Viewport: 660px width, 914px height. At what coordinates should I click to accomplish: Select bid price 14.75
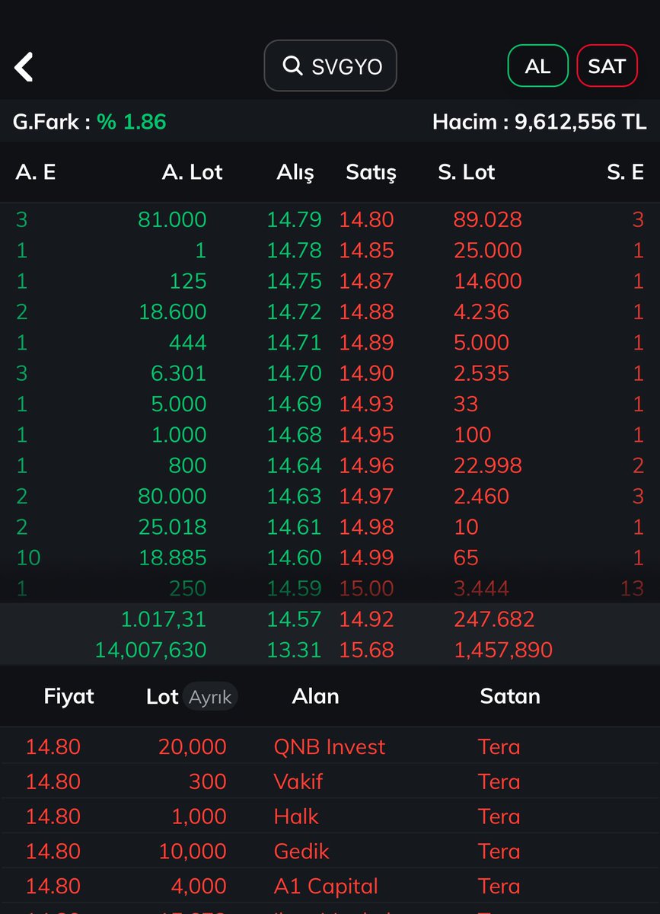tap(294, 281)
